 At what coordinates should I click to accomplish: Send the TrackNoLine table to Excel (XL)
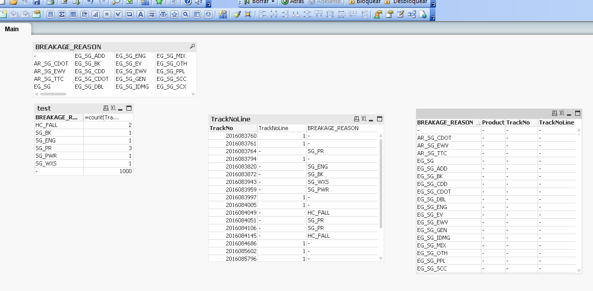364,118
